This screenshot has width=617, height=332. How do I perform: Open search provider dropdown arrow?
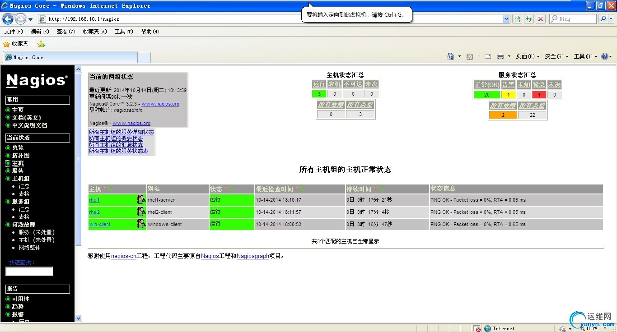point(611,19)
